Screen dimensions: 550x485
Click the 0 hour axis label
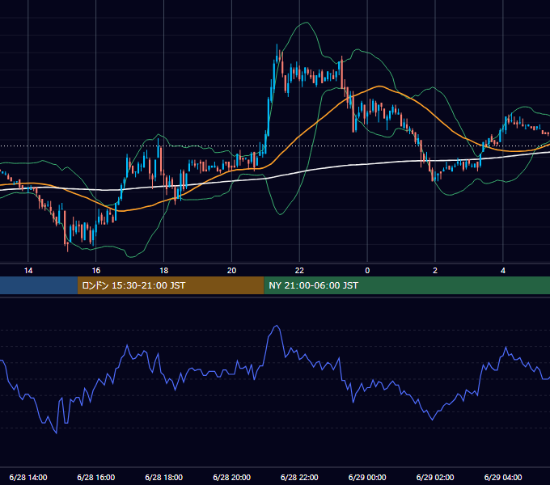367,271
